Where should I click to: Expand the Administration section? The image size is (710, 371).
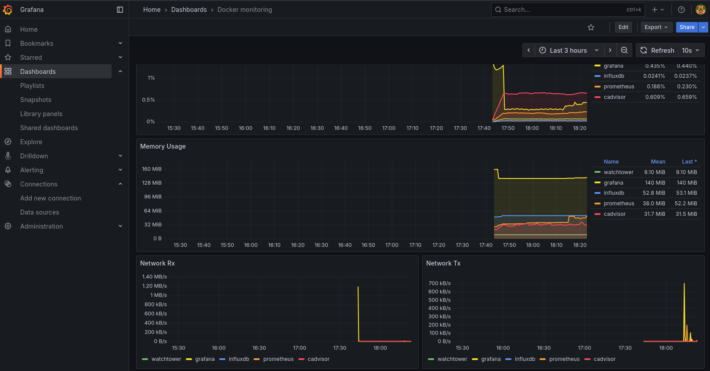120,226
